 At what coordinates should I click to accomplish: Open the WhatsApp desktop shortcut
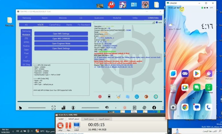point(10,21)
